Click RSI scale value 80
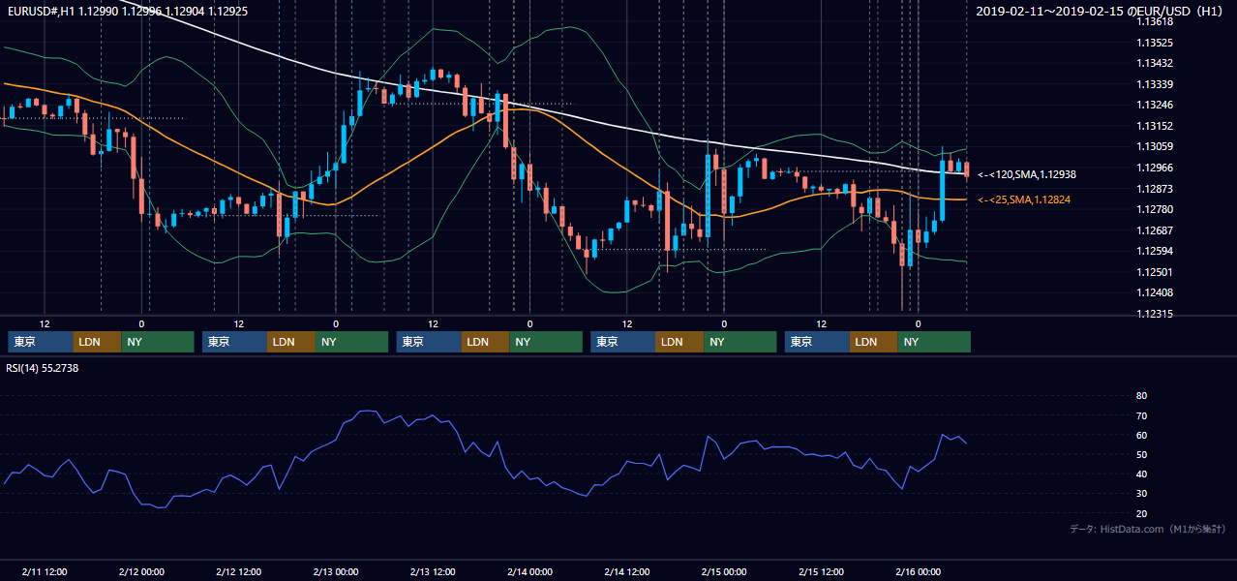This screenshot has height=581, width=1237. 1141,396
